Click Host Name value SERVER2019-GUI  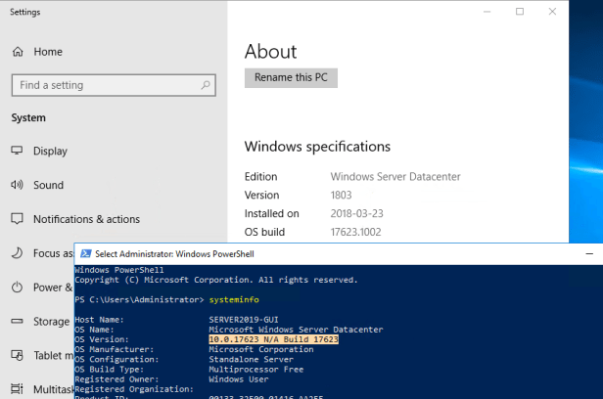coord(244,320)
